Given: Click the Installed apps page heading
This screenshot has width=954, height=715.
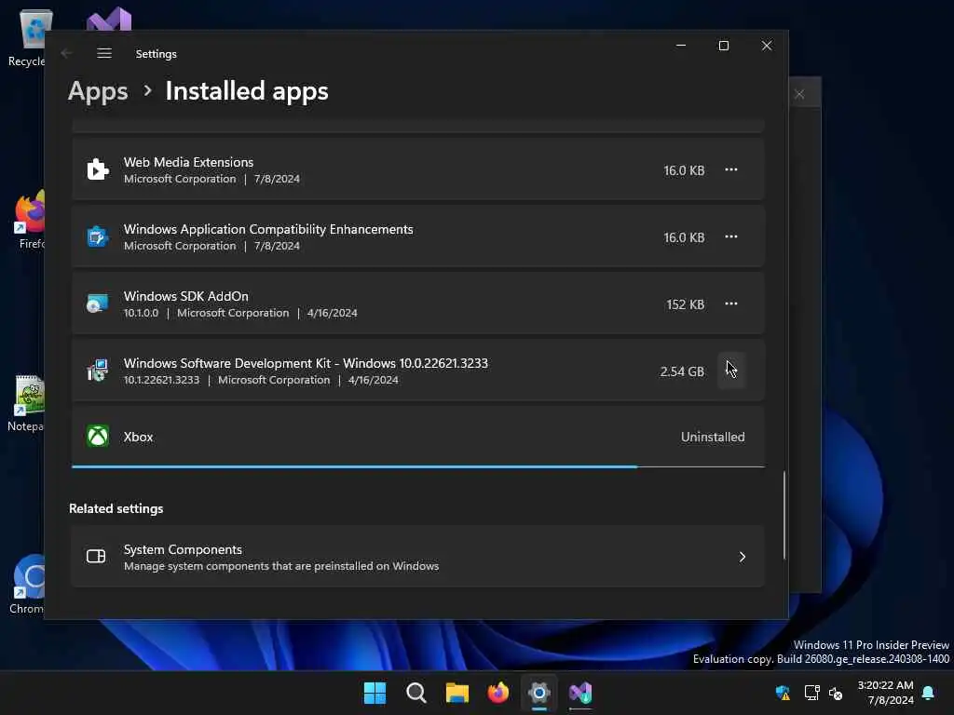Looking at the screenshot, I should 247,91.
